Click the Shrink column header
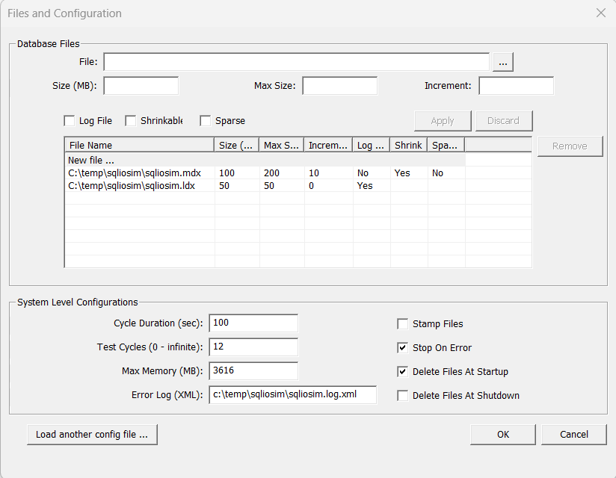The height and width of the screenshot is (478, 616). point(408,145)
